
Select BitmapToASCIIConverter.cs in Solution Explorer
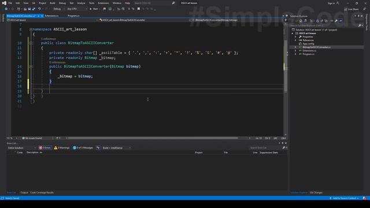[316, 47]
